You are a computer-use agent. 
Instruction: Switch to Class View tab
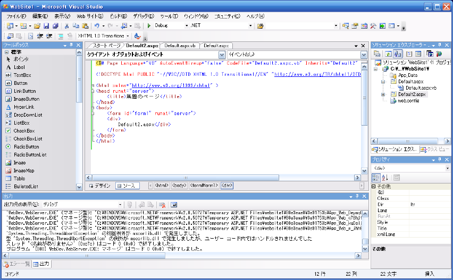point(435,149)
